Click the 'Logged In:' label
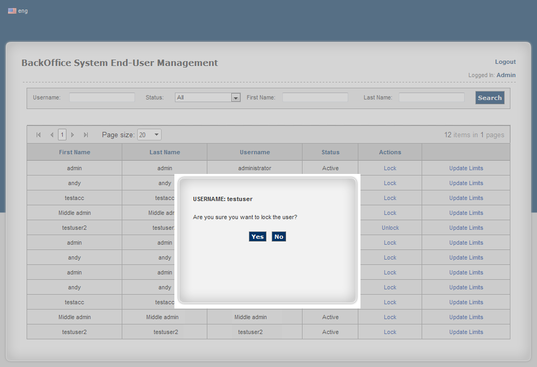Image resolution: width=537 pixels, height=367 pixels. coord(482,75)
